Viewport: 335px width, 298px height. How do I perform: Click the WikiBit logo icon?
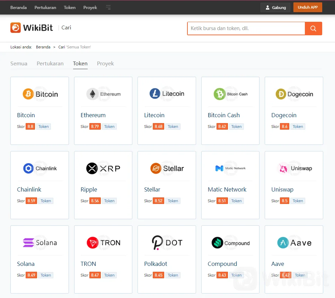(16, 28)
